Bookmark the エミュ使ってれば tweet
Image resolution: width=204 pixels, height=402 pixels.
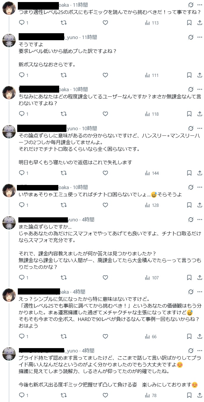coord(189,205)
